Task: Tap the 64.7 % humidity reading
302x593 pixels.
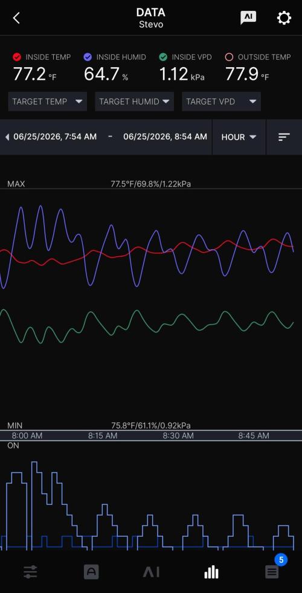Action: (x=106, y=74)
